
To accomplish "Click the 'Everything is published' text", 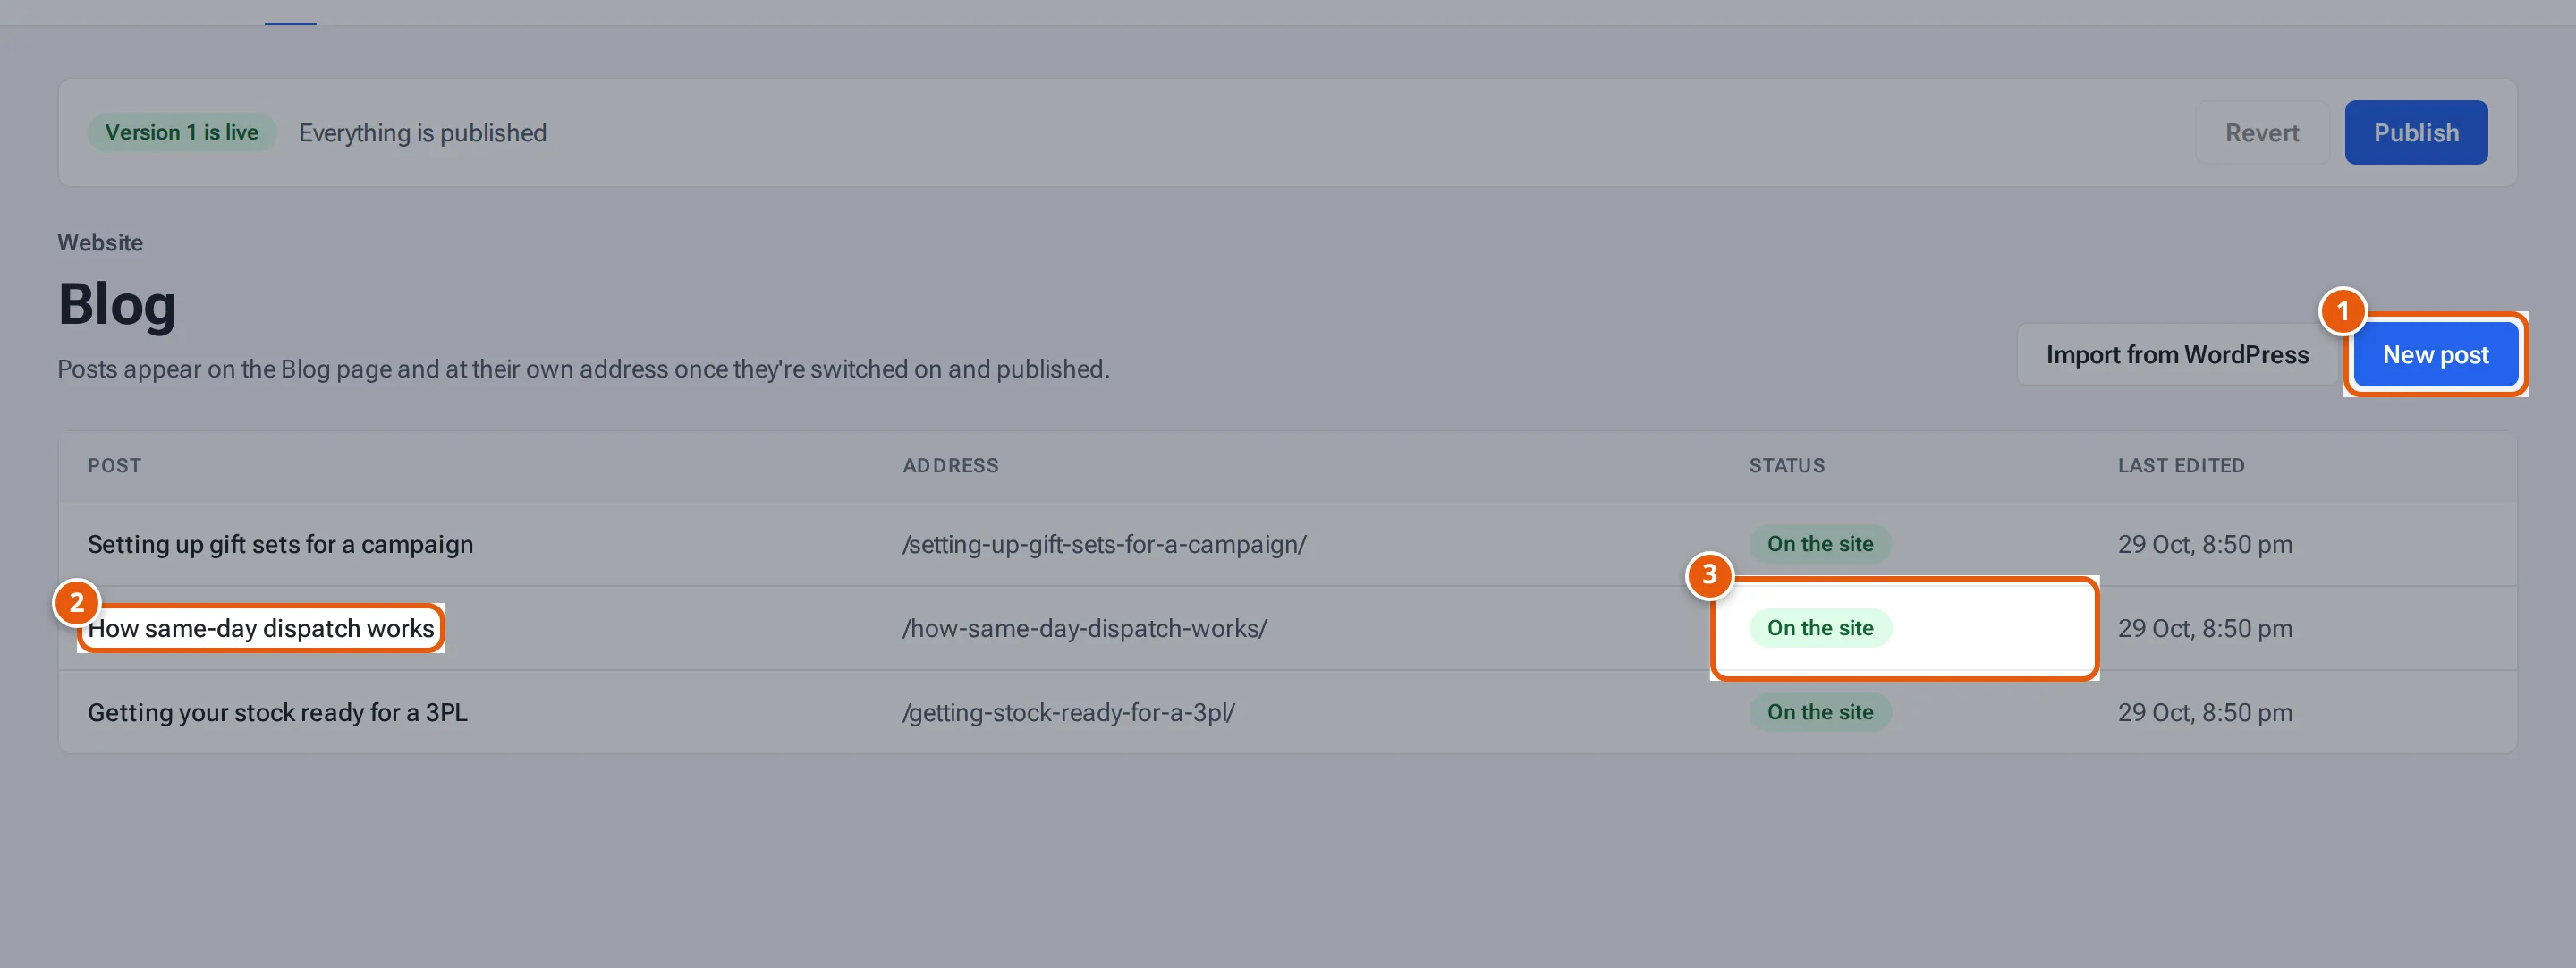I will pyautogui.click(x=422, y=132).
